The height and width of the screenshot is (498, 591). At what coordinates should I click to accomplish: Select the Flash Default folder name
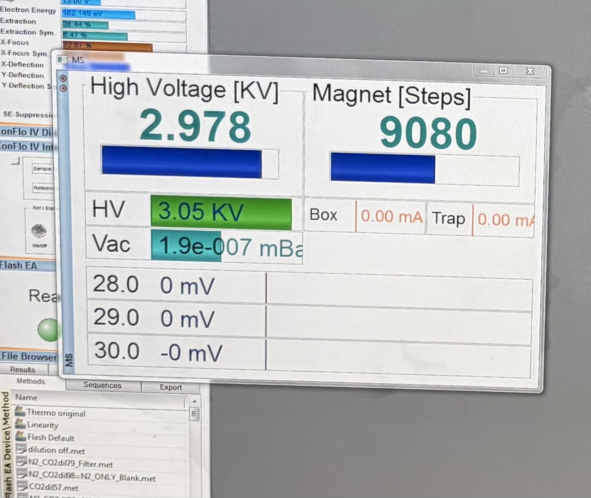click(x=51, y=437)
